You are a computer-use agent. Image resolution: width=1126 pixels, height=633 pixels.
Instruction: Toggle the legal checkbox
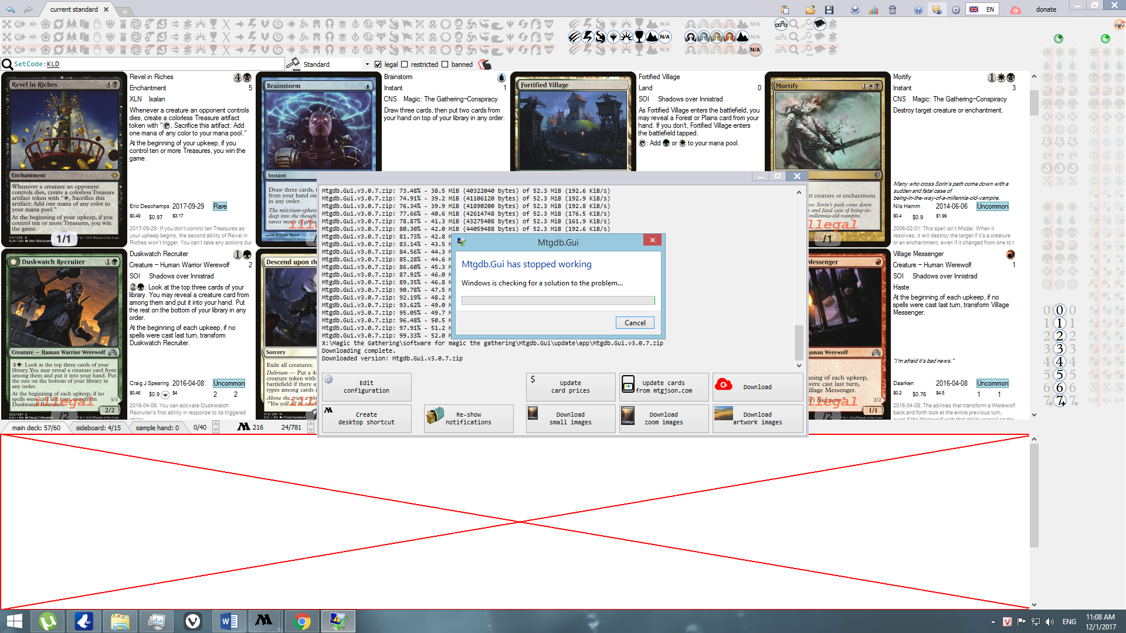[x=378, y=64]
